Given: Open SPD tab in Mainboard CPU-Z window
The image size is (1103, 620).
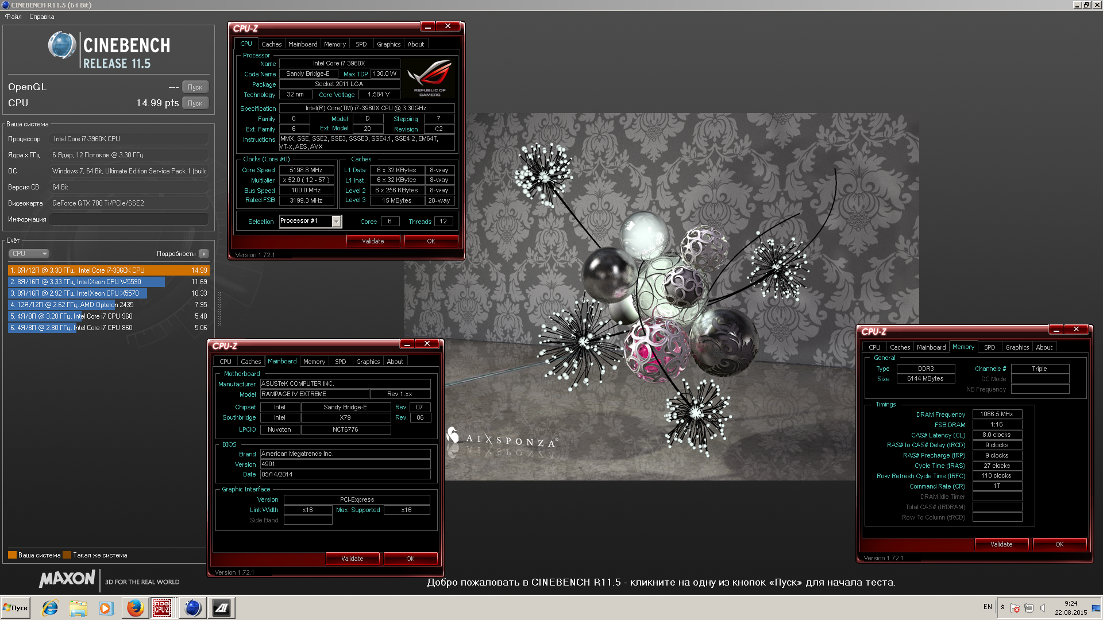Looking at the screenshot, I should tap(340, 362).
